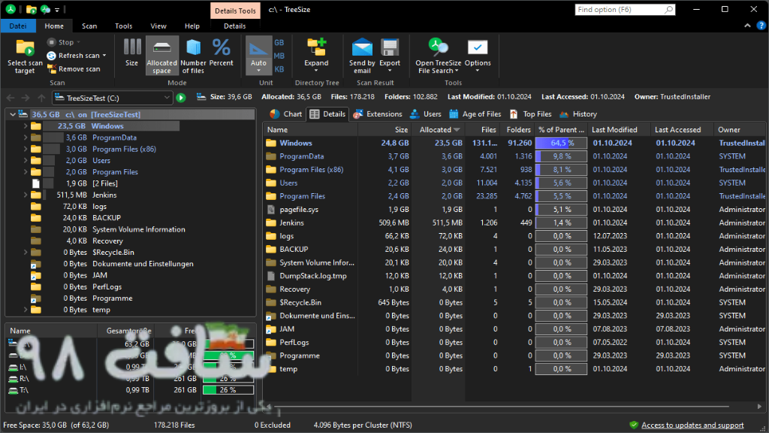Switch mode to Percent
Image resolution: width=769 pixels, height=433 pixels.
[222, 53]
